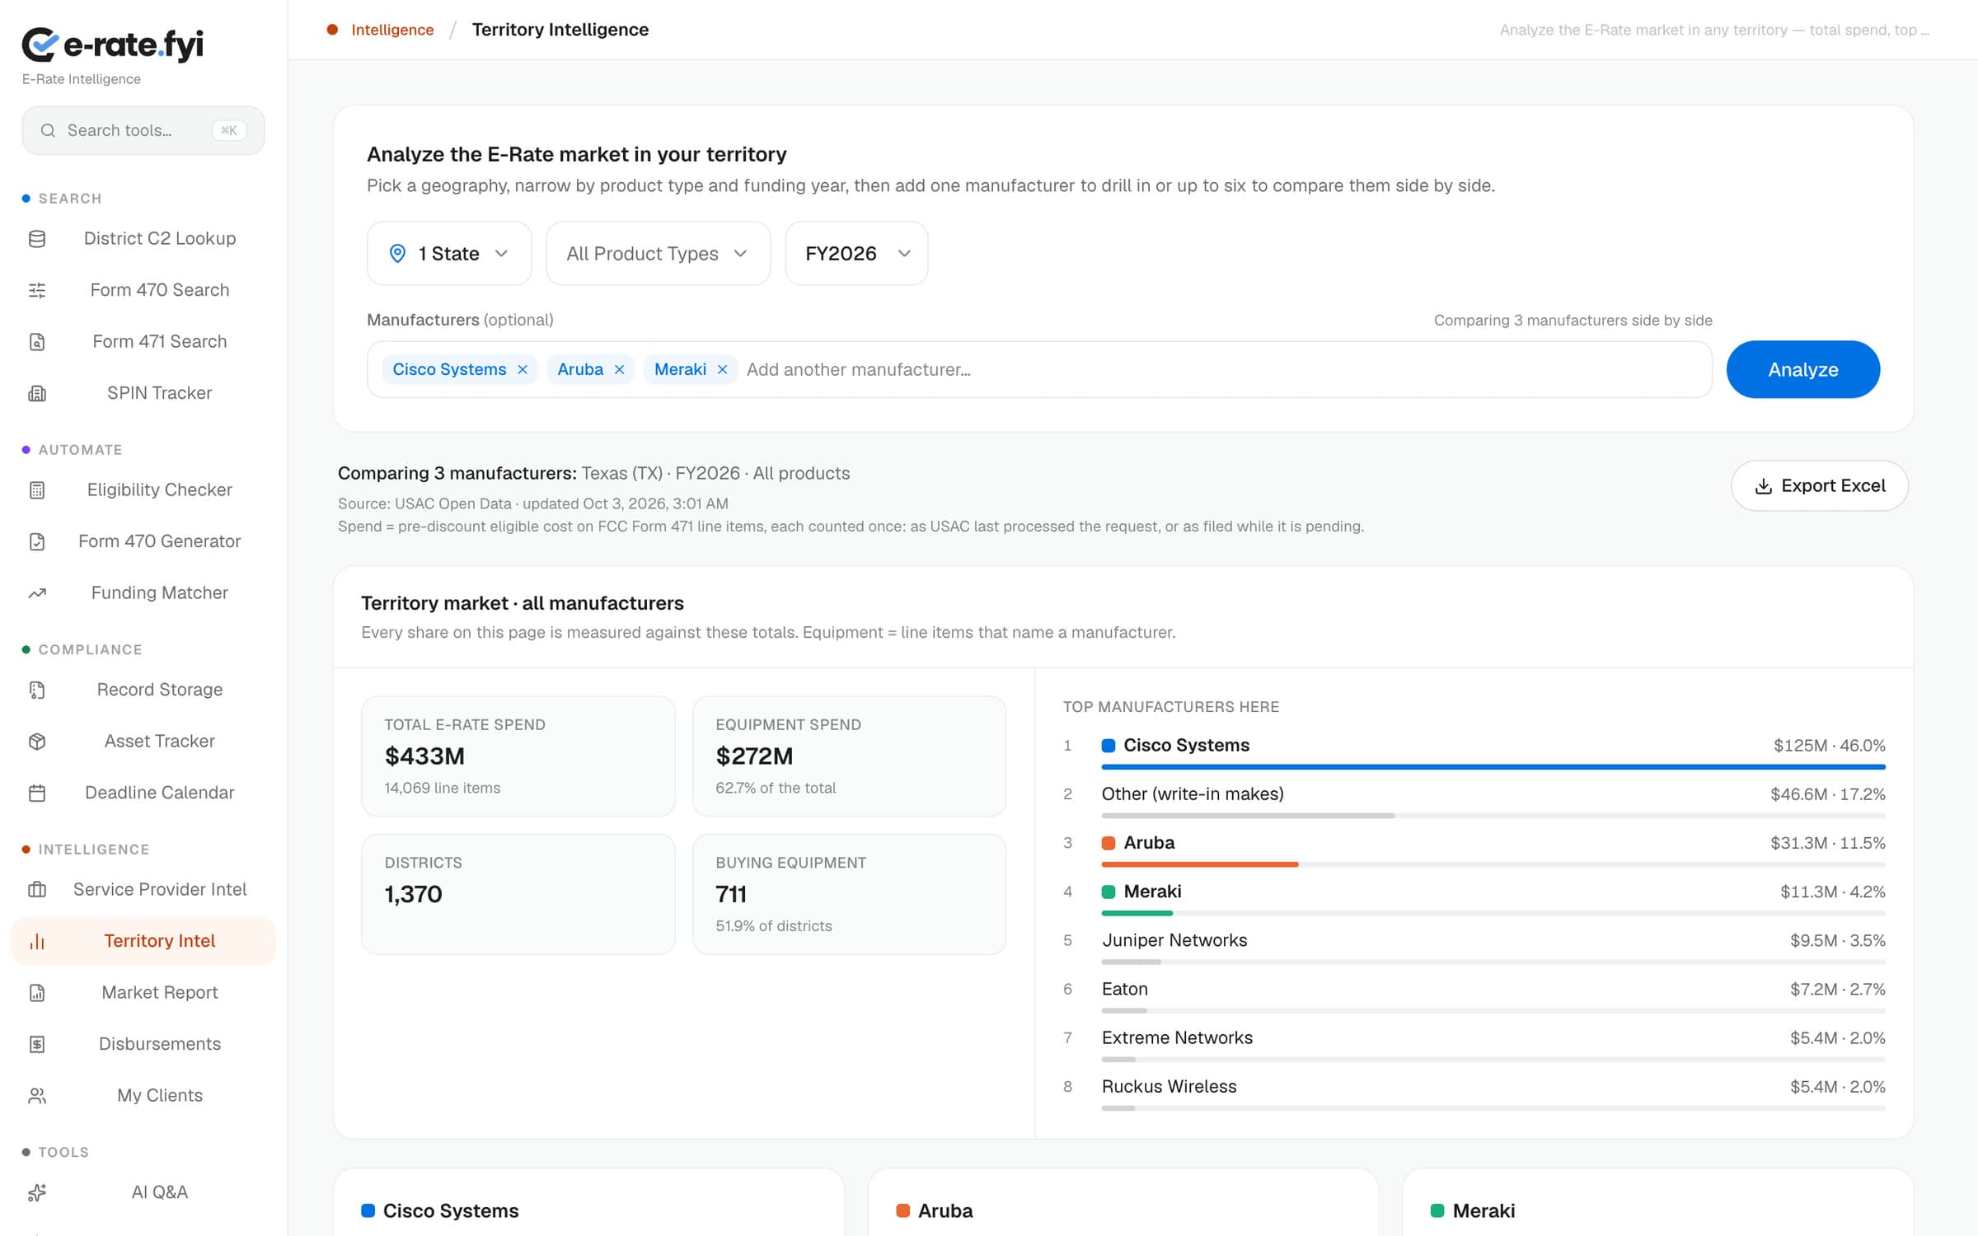The width and height of the screenshot is (1978, 1236).
Task: Click the location pin icon in State selector
Action: coord(397,254)
